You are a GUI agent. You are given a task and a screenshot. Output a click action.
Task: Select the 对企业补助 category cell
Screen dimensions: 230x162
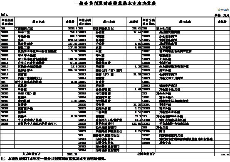pyautogui.click(x=185, y=93)
